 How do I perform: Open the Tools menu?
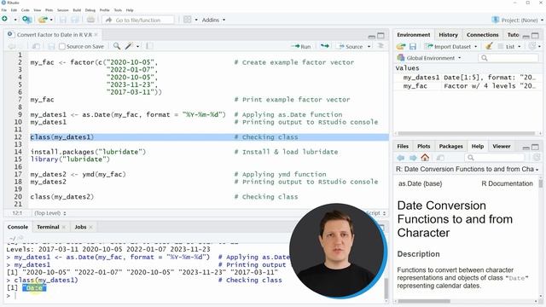point(118,10)
